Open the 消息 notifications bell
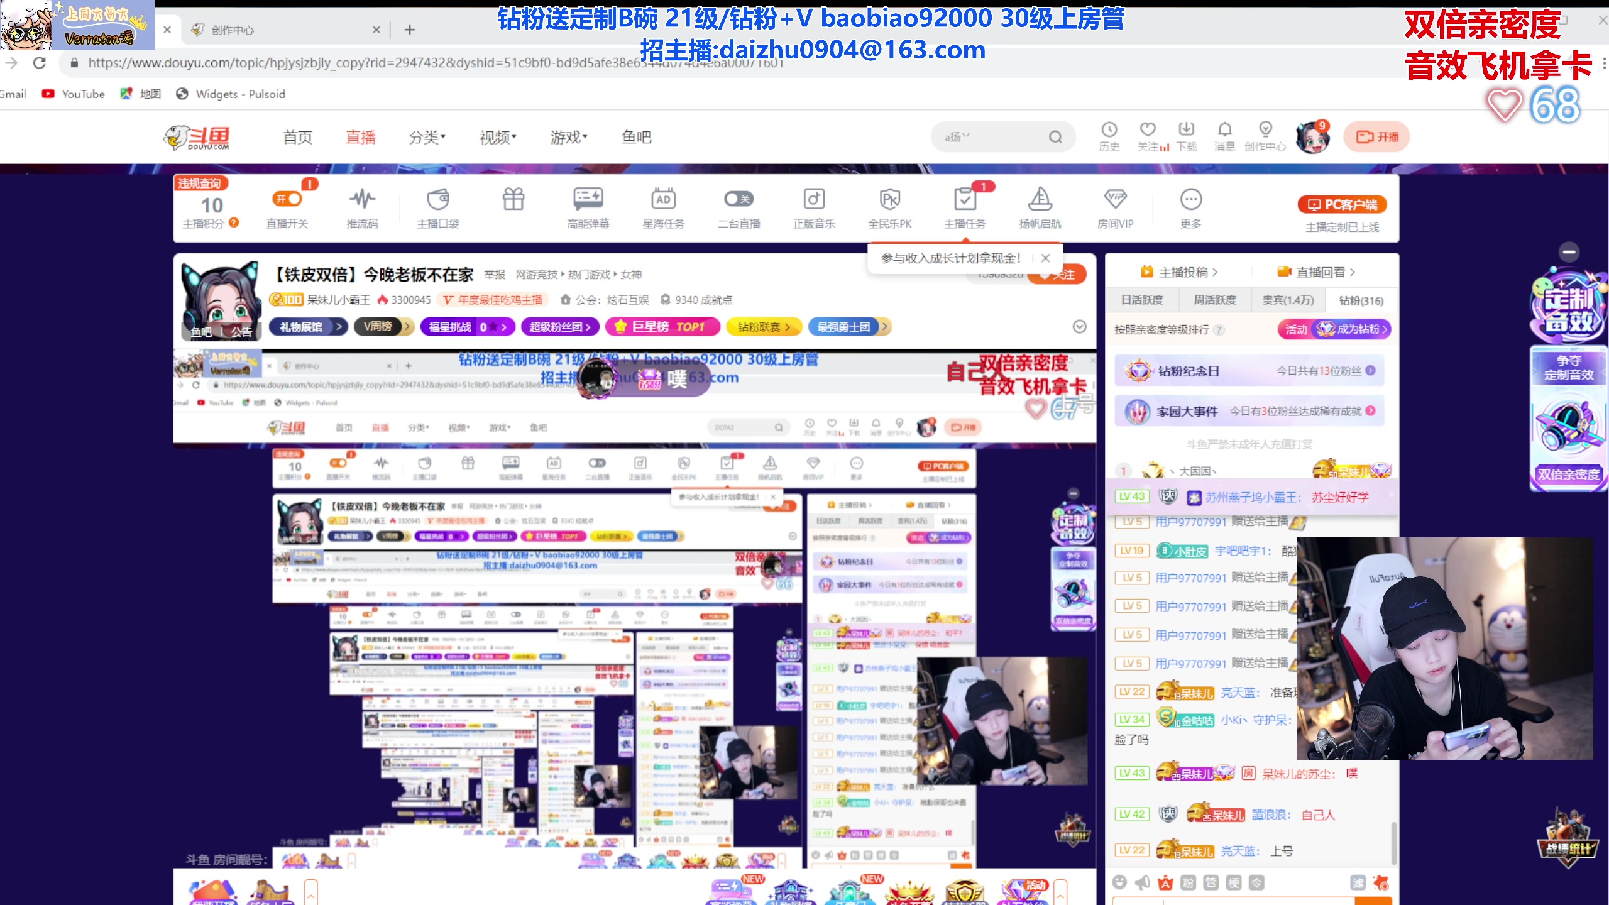Image resolution: width=1609 pixels, height=905 pixels. coord(1224,136)
